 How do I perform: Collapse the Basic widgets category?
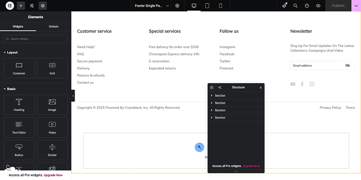(9, 89)
